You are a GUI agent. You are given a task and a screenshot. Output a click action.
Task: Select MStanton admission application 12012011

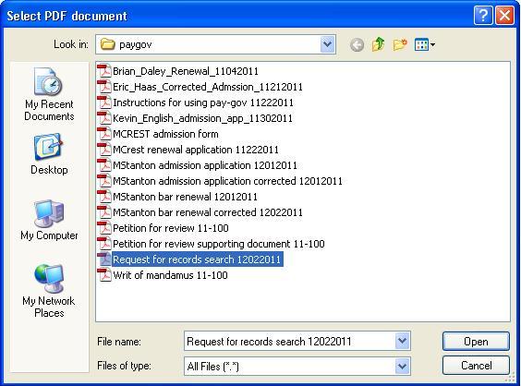coord(205,165)
